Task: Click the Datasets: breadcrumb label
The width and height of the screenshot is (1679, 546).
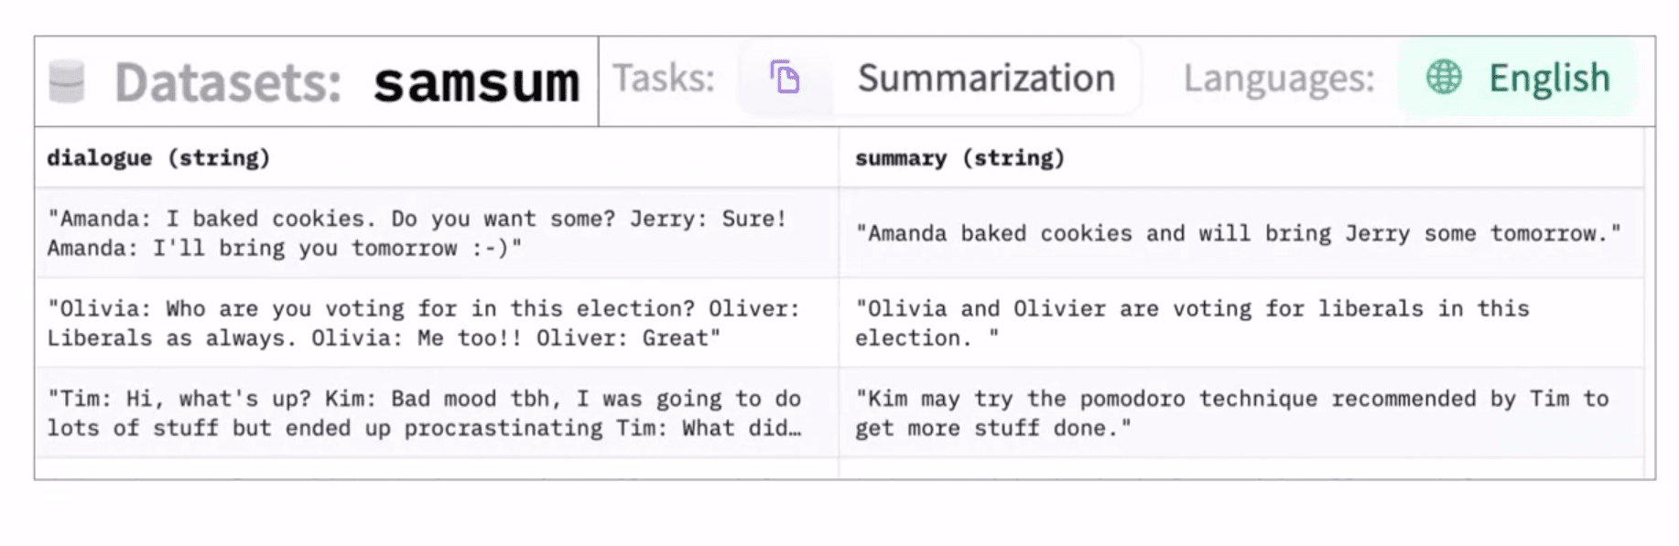Action: click(x=228, y=82)
